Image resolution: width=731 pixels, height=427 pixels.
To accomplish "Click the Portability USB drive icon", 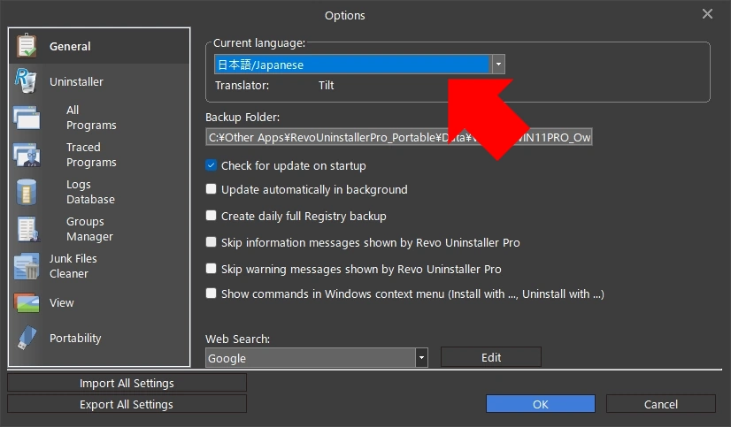I will pyautogui.click(x=27, y=338).
